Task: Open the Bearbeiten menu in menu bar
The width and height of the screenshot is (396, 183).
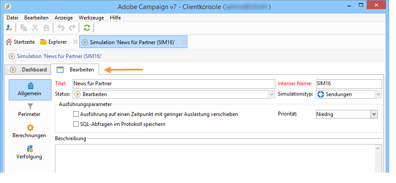Action: [x=36, y=18]
